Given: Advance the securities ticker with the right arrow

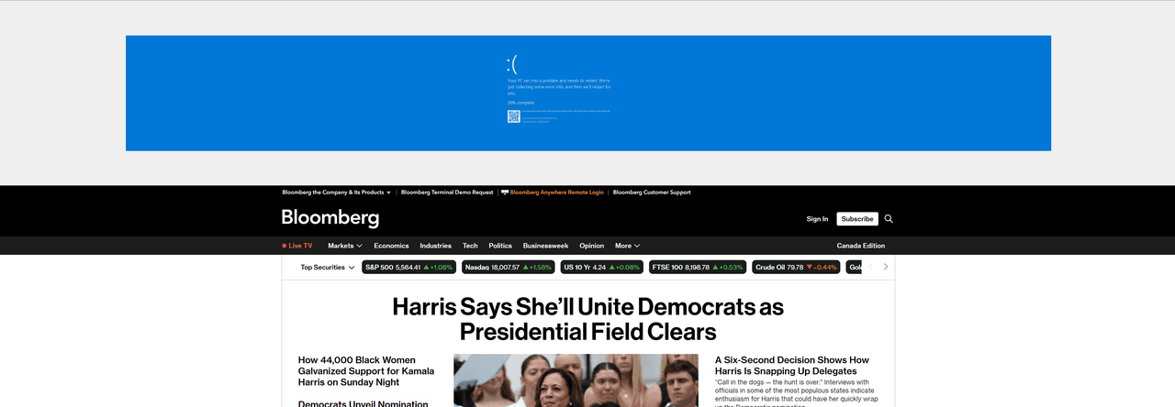Looking at the screenshot, I should point(886,267).
